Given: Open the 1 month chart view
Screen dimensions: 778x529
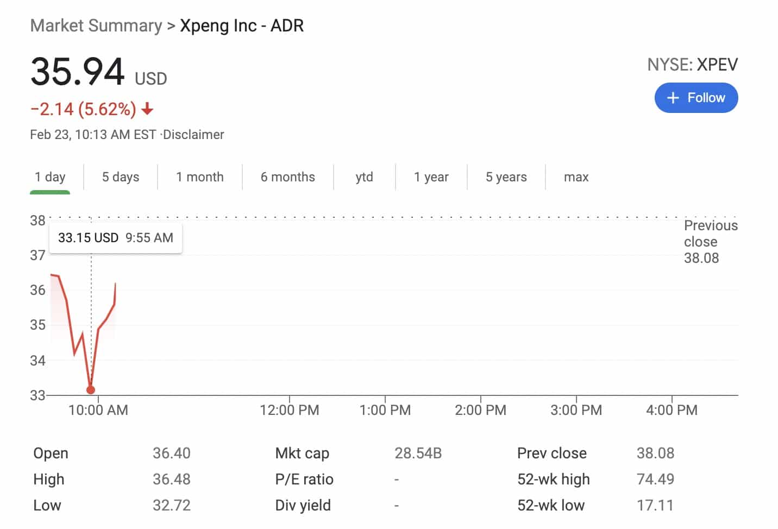Looking at the screenshot, I should (200, 177).
